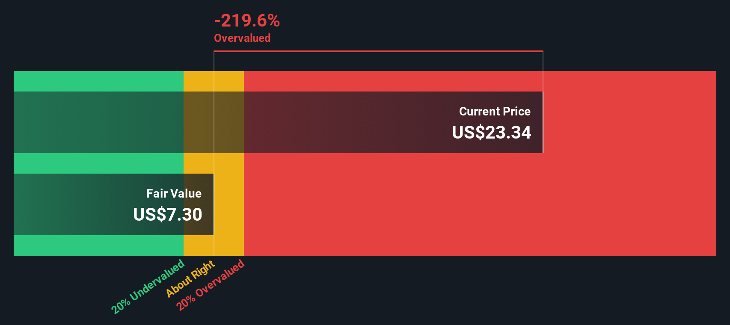Click the yellow strip between the two bars

point(214,163)
